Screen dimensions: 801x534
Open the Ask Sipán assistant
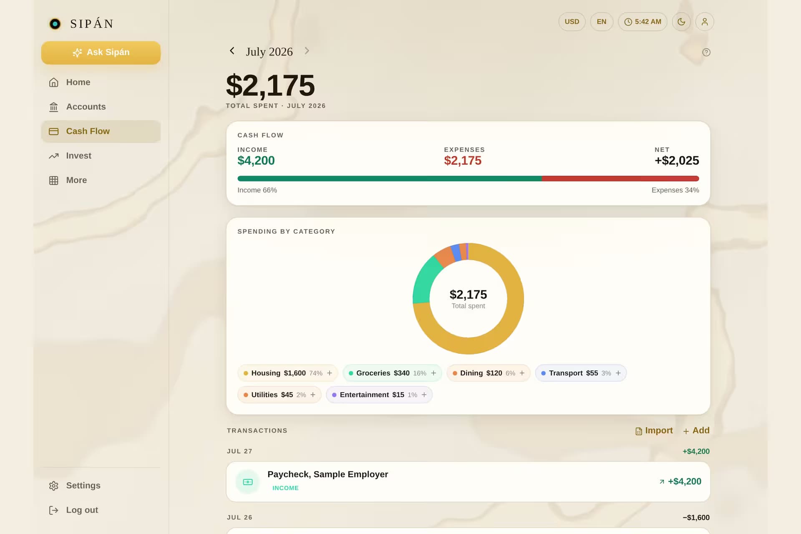tap(101, 53)
